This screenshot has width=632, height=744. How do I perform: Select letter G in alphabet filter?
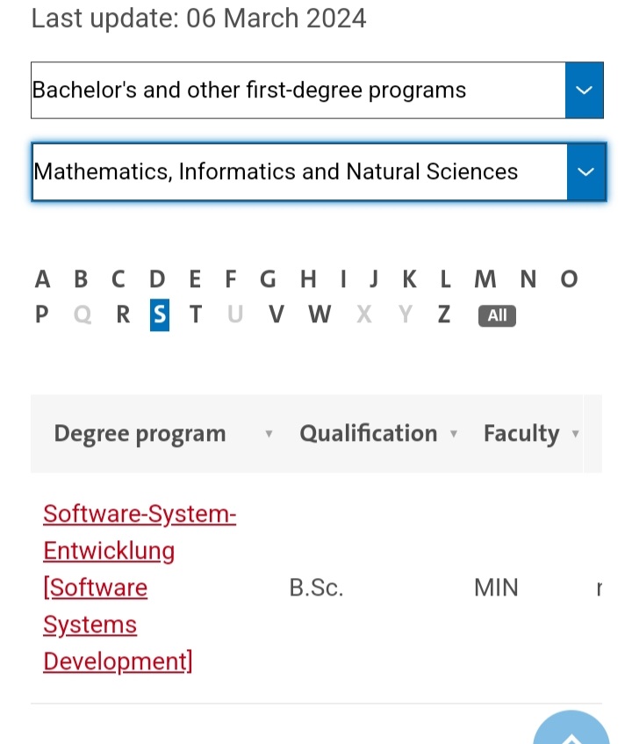268,280
